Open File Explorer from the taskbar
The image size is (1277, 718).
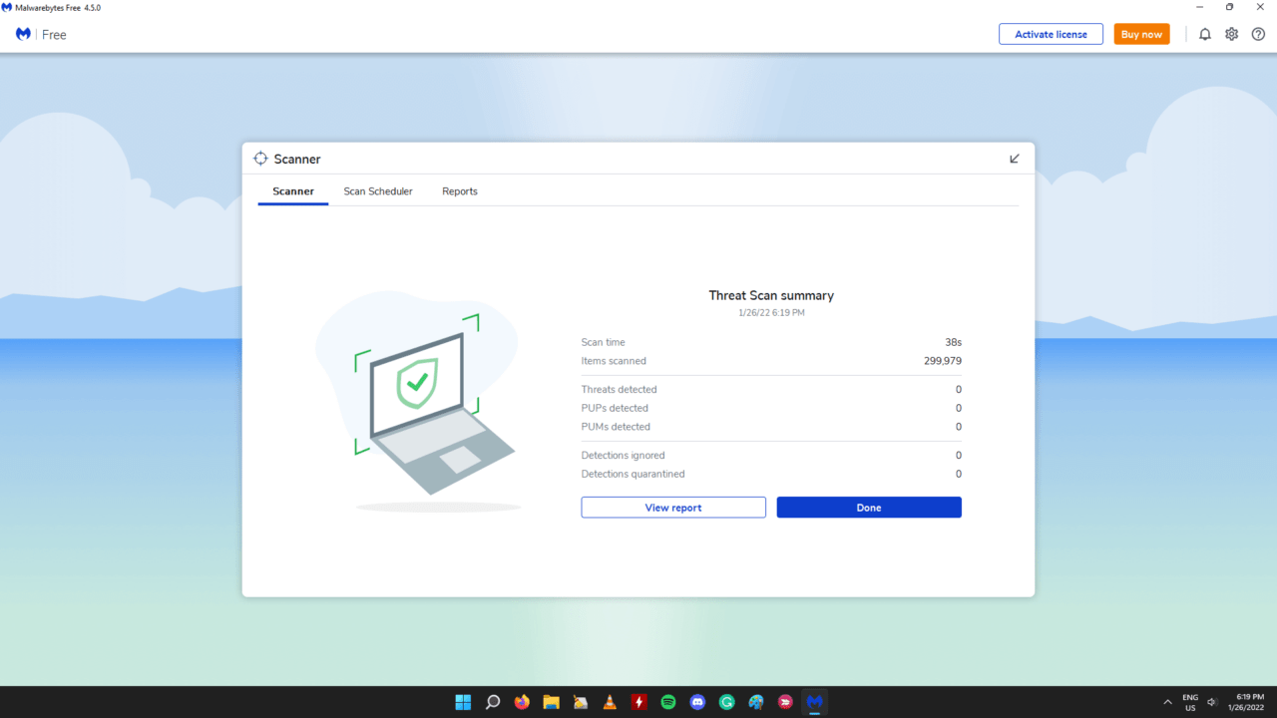point(551,702)
